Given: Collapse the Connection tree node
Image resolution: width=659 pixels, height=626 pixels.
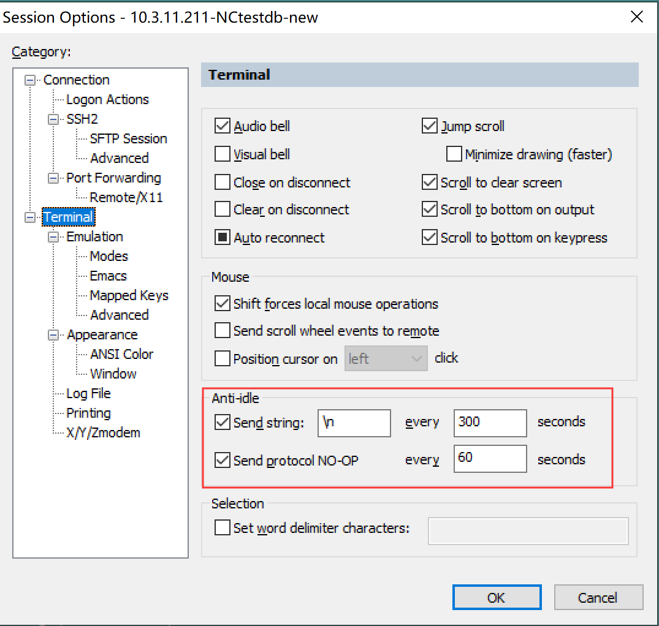Looking at the screenshot, I should click(x=29, y=80).
